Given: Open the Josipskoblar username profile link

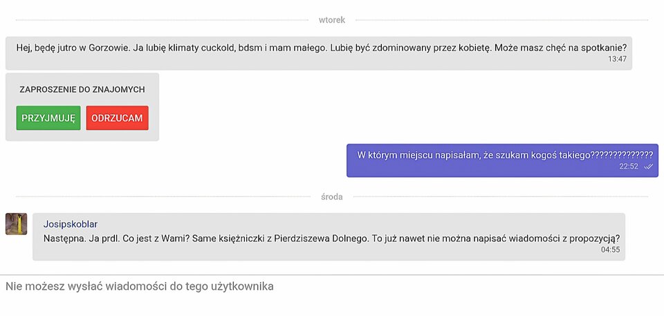Looking at the screenshot, I should click(x=70, y=224).
